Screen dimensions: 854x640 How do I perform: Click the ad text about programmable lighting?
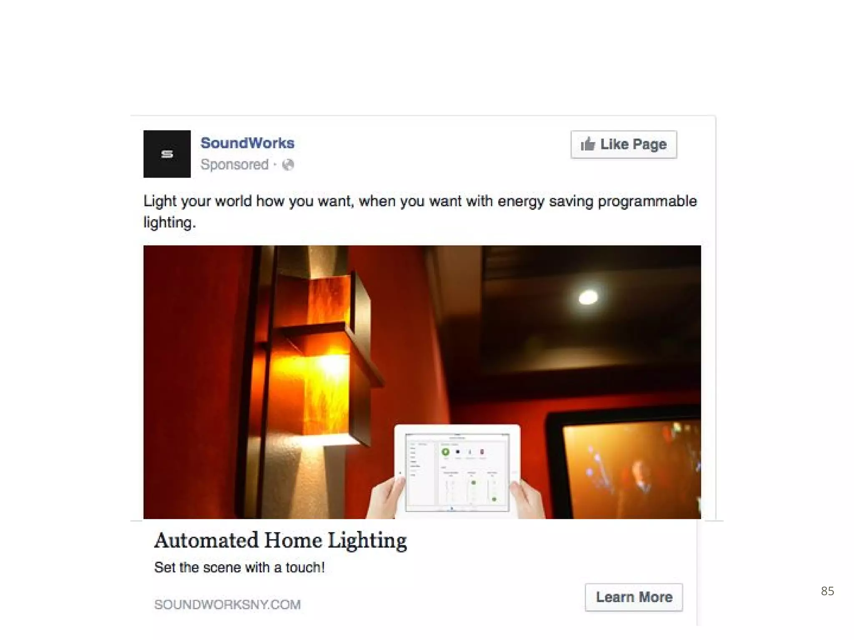click(x=420, y=212)
